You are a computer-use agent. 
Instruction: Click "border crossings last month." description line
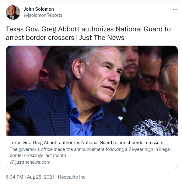(x=39, y=155)
